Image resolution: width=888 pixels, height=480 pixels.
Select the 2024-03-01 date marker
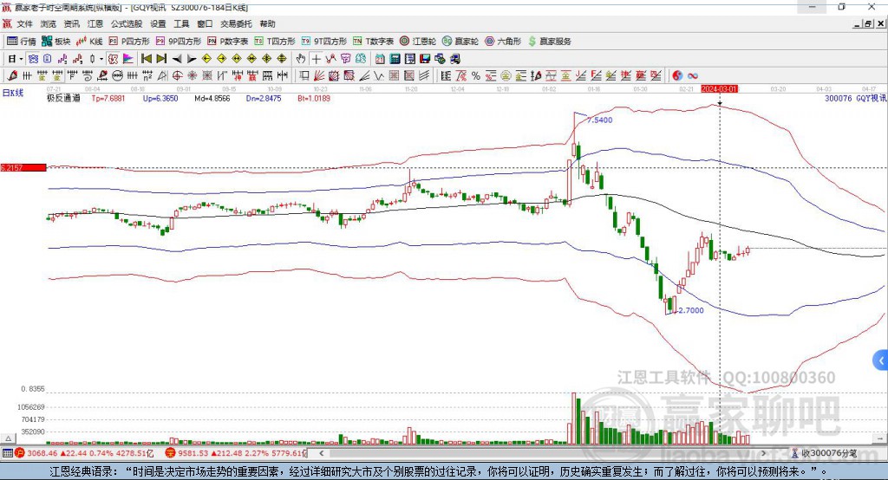(x=719, y=89)
